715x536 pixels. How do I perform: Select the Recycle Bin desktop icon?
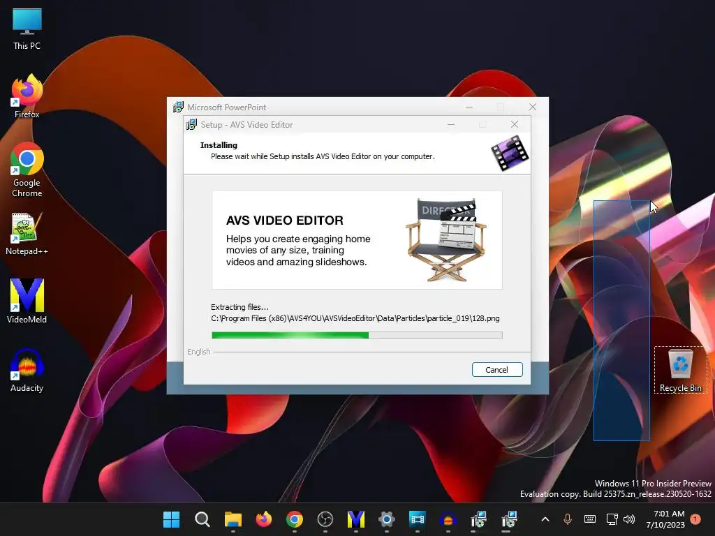click(680, 370)
